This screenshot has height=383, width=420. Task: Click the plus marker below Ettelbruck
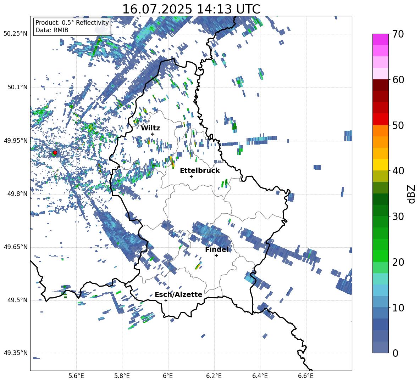click(191, 176)
